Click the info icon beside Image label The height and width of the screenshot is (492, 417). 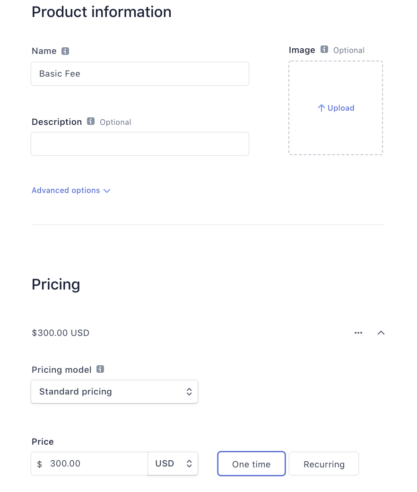[324, 49]
